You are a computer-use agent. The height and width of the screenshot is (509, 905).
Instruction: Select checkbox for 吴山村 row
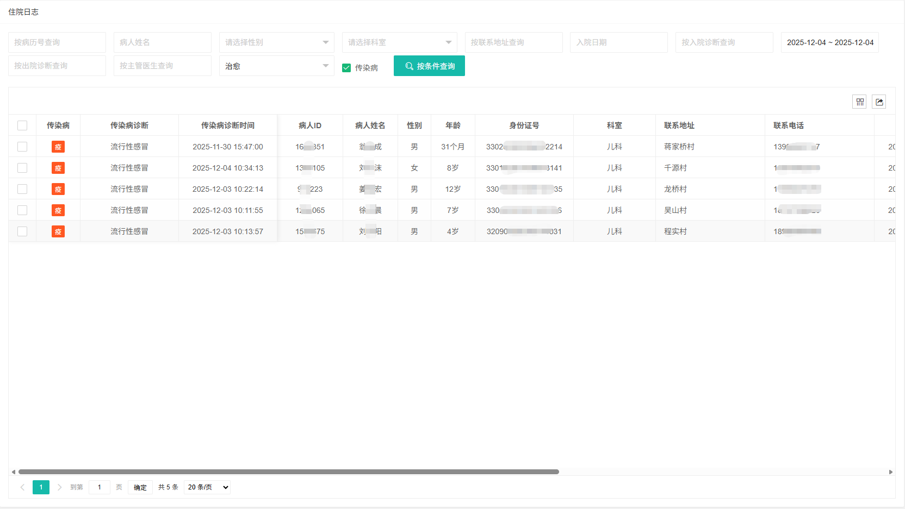point(22,210)
